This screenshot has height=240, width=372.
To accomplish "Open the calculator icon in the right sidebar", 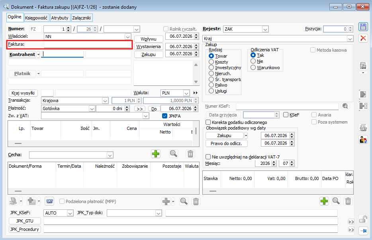I will click(x=363, y=66).
